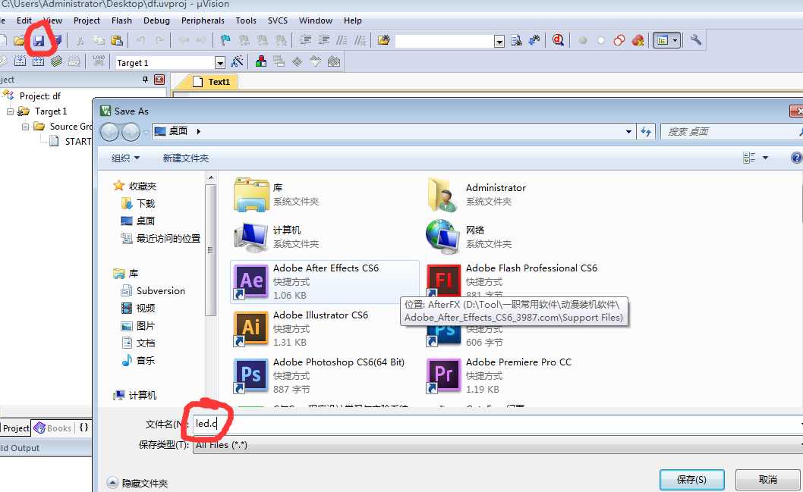The image size is (803, 492).
Task: Click the Options for Target magic wand icon
Action: click(237, 62)
